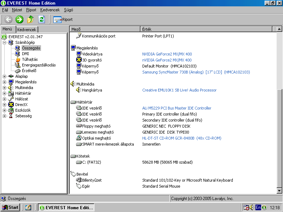Click the Eszközök devices icon
Image resolution: width=283 pixels, height=212 pixels.
(x=11, y=110)
